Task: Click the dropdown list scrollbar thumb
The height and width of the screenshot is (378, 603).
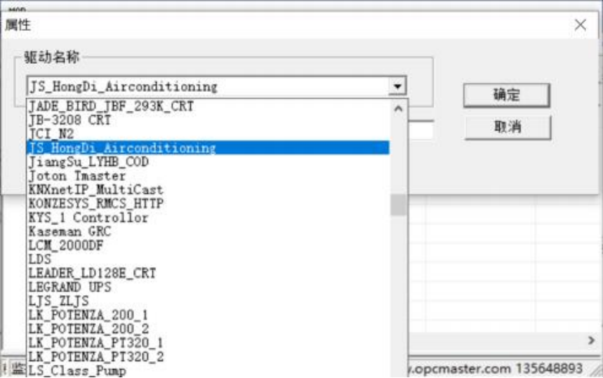Action: pyautogui.click(x=399, y=205)
